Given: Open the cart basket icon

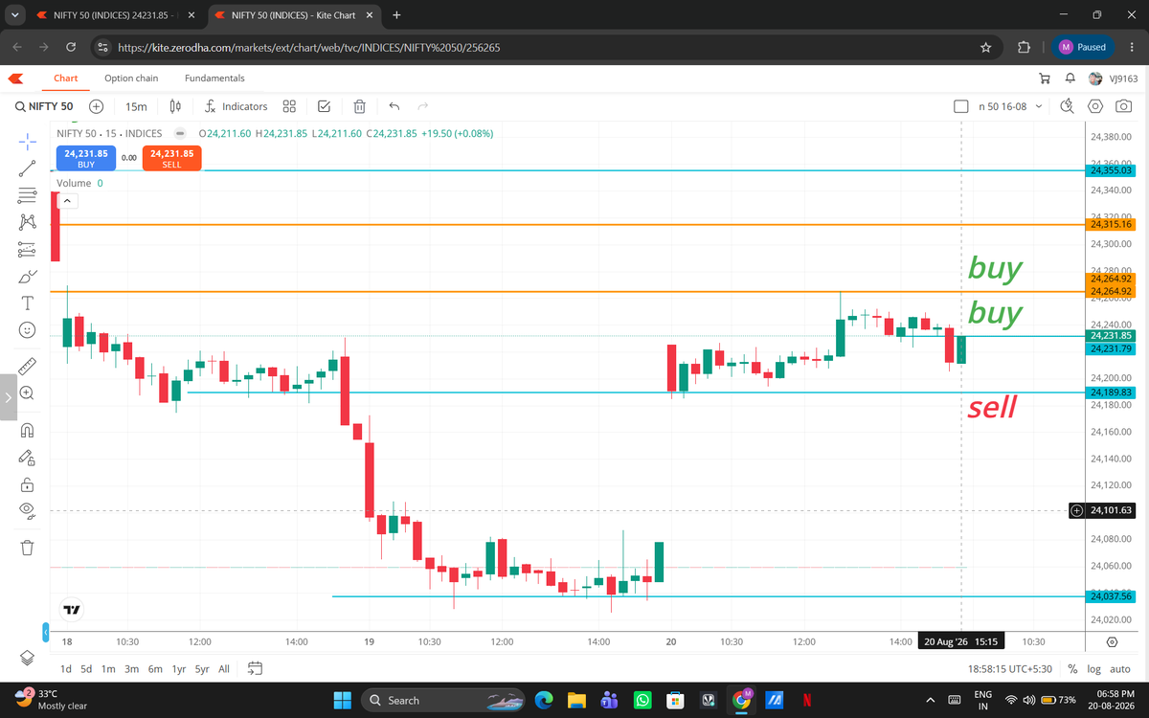Looking at the screenshot, I should [1045, 79].
